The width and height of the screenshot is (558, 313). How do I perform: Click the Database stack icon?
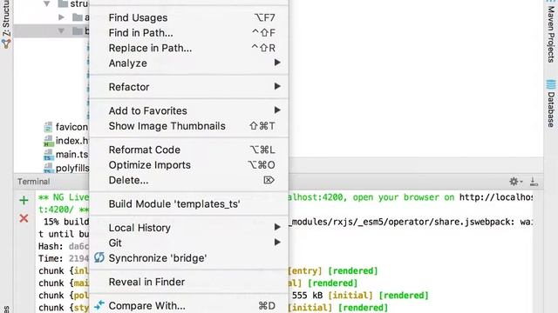click(551, 85)
